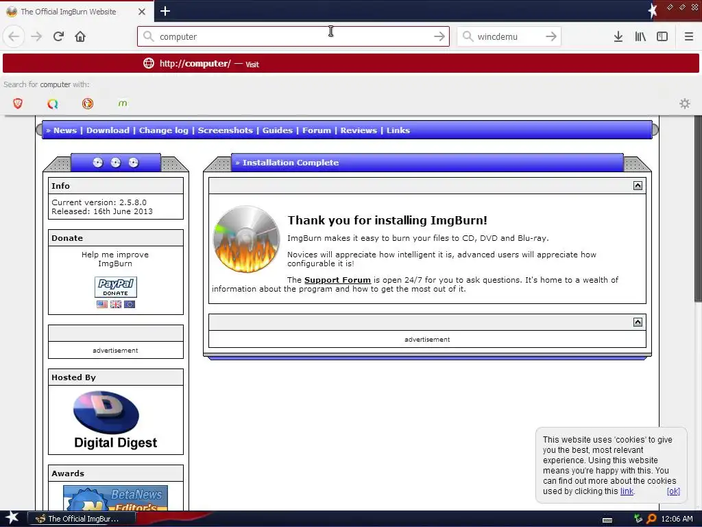This screenshot has width=702, height=527.
Task: Click the browser Back arrow button
Action: click(x=14, y=36)
